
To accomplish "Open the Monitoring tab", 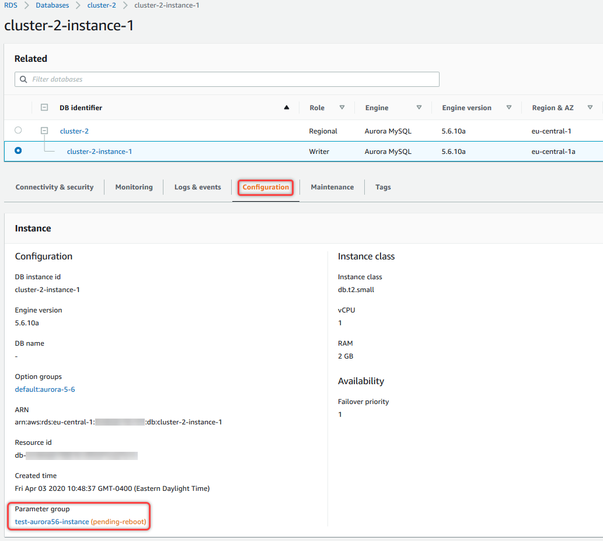I will coord(134,187).
